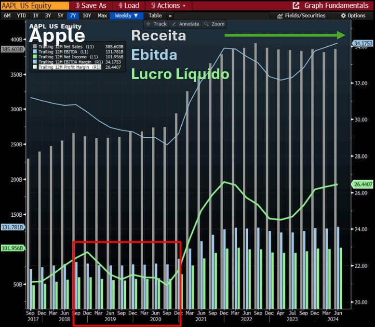This screenshot has height=327, width=375.
Task: Click Save As in the red toolbar
Action: tap(91, 5)
